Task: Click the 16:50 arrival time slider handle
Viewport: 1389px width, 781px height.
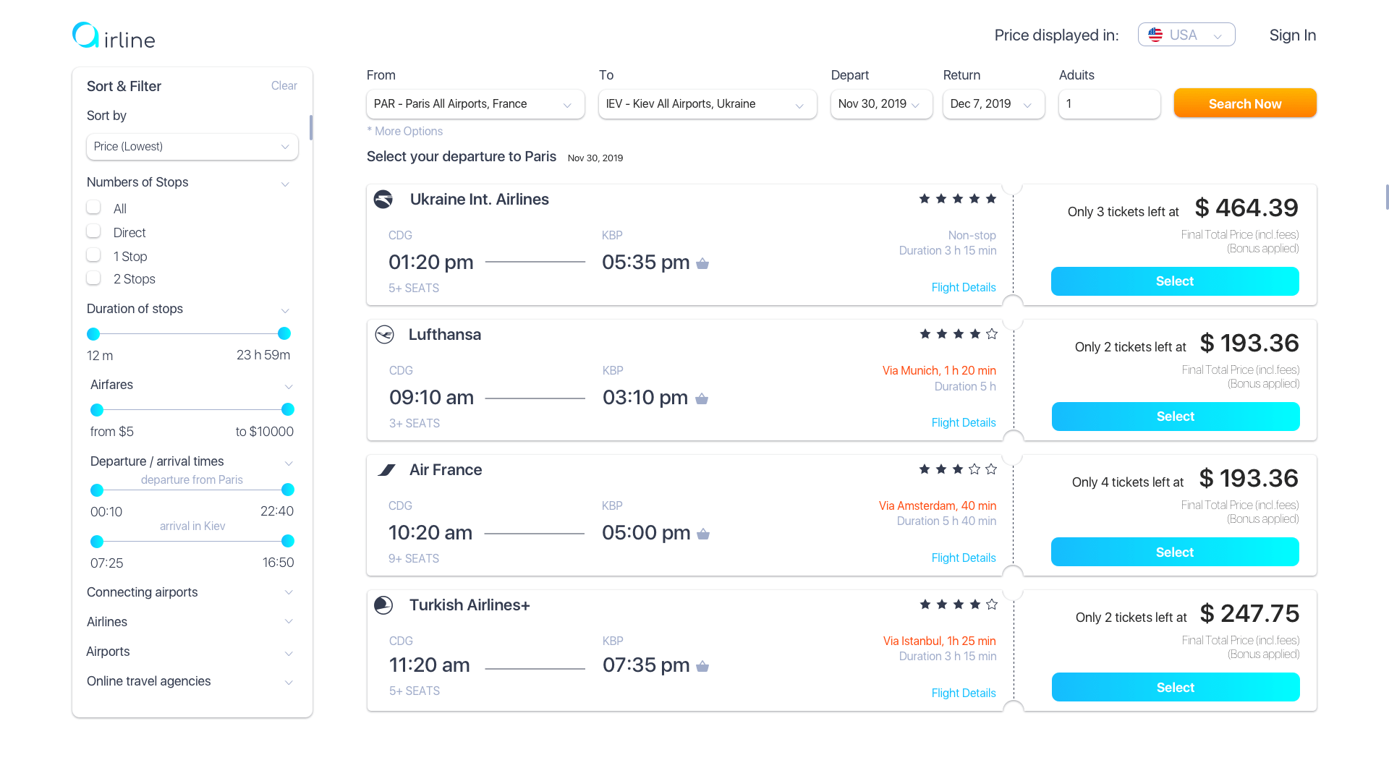Action: tap(288, 541)
